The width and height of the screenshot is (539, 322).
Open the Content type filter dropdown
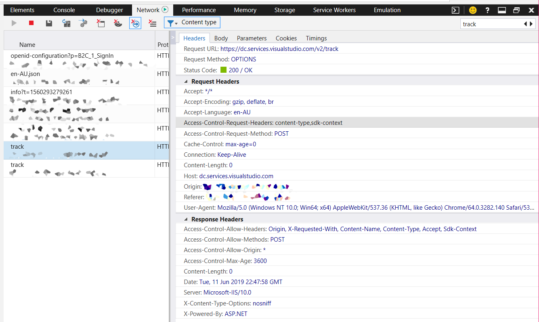tap(192, 22)
